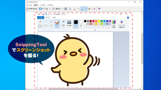Click the モード mode button in Snipping Tool
Screen dimensions: 161x90
click(x=44, y=9)
